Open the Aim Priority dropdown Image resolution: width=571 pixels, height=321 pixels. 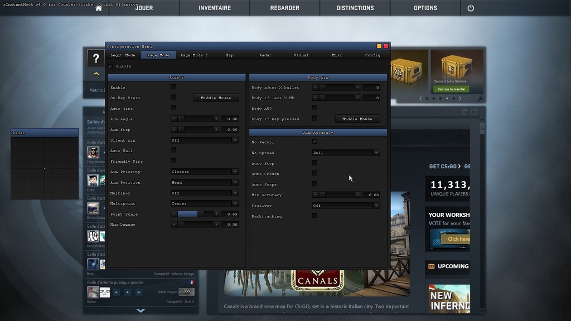(204, 172)
